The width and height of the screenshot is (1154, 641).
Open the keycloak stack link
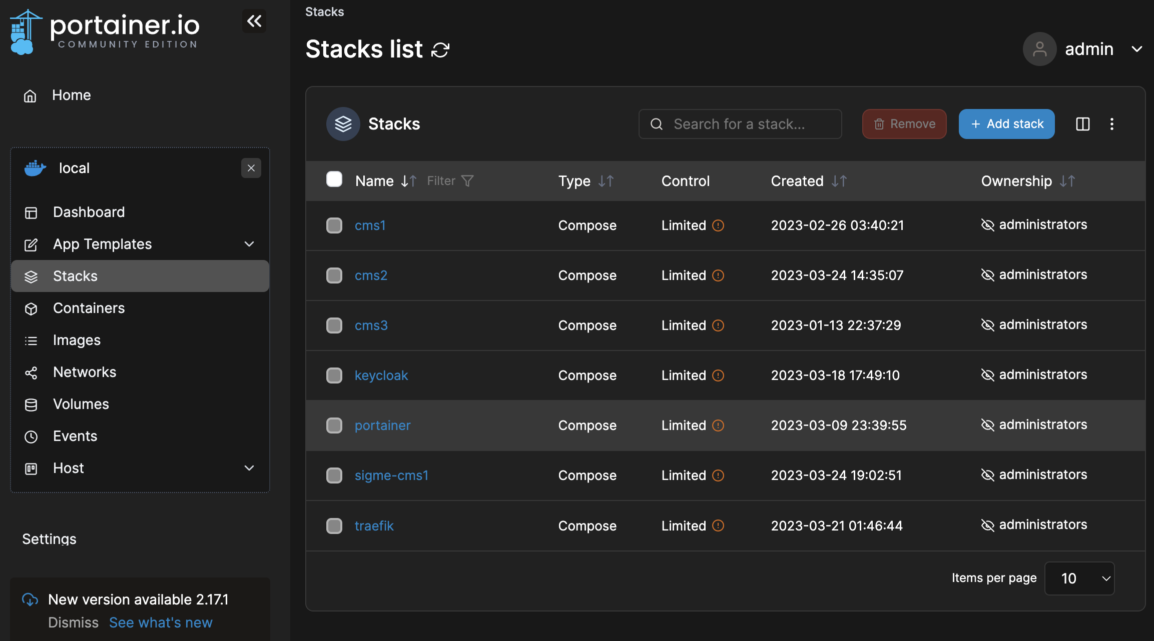(381, 375)
